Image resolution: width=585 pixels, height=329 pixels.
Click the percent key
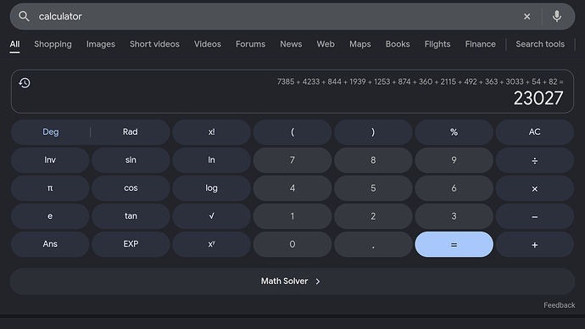click(x=454, y=132)
